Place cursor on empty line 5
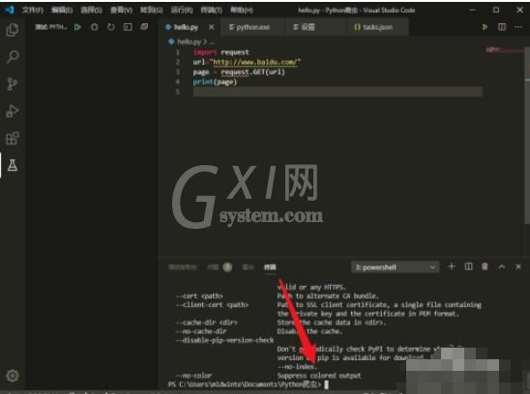This screenshot has height=394, width=530. [x=338, y=92]
